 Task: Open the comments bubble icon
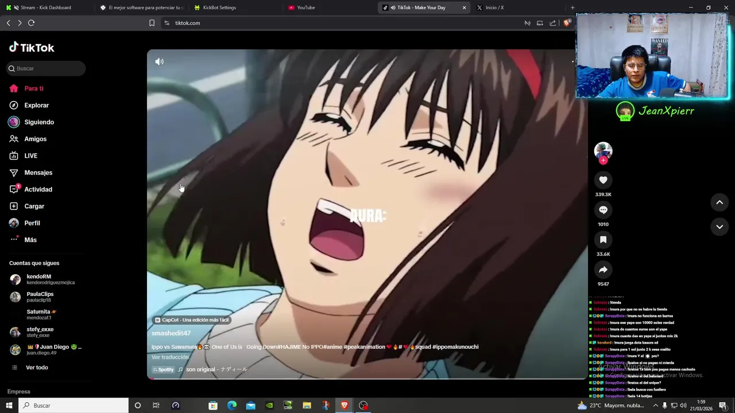coord(603,210)
